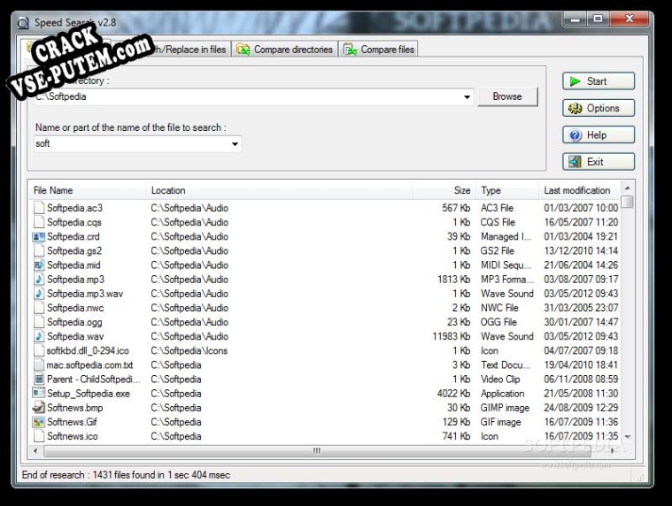Viewport: 672px width, 506px height.
Task: Sort results by Type column header
Action: [507, 190]
